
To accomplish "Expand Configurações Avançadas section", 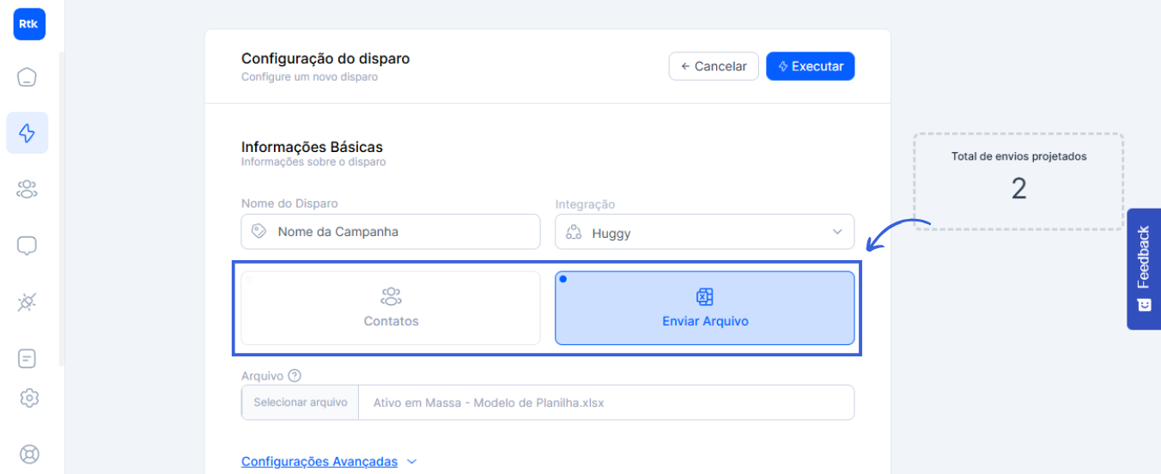I will tap(319, 462).
